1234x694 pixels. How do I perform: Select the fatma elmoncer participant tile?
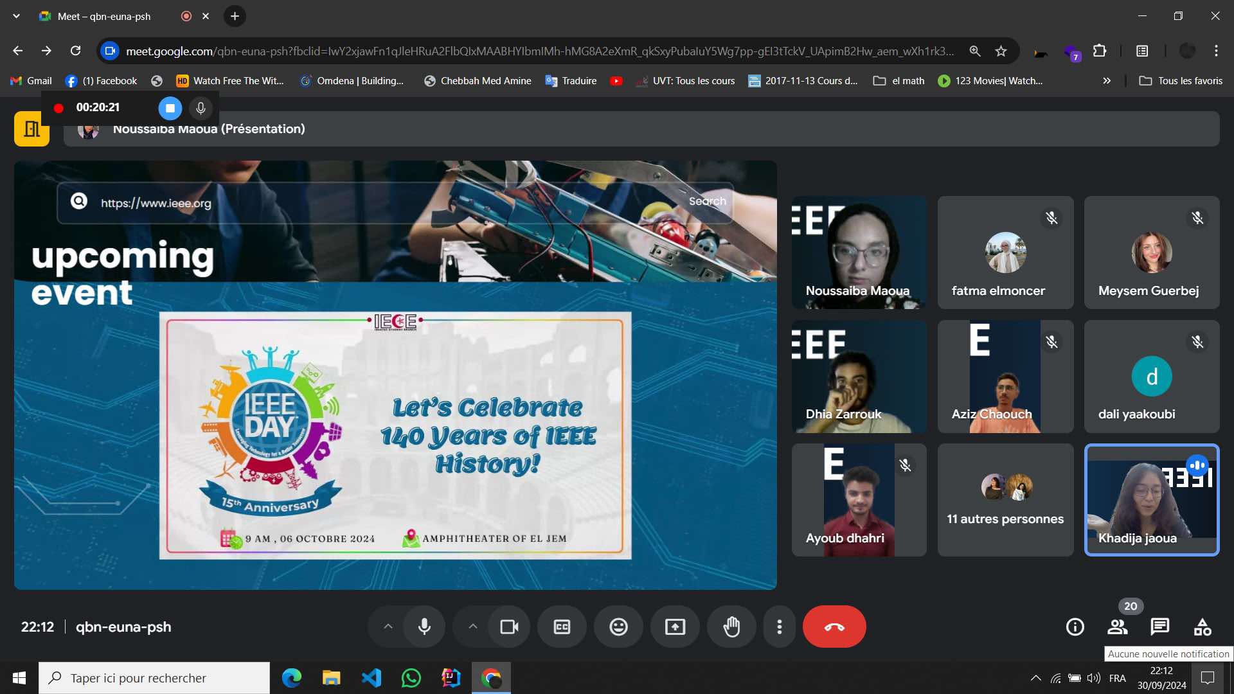point(1005,253)
